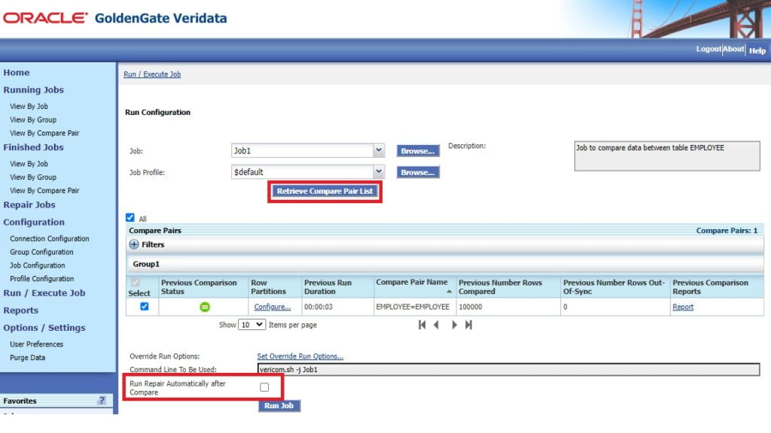Go to previous page arrow
Screen dimensions: 771x433
(436, 325)
